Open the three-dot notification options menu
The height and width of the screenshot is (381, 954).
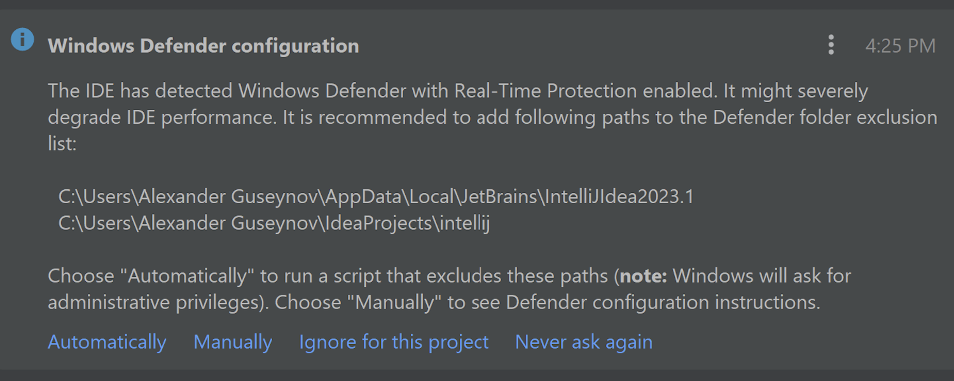(831, 45)
